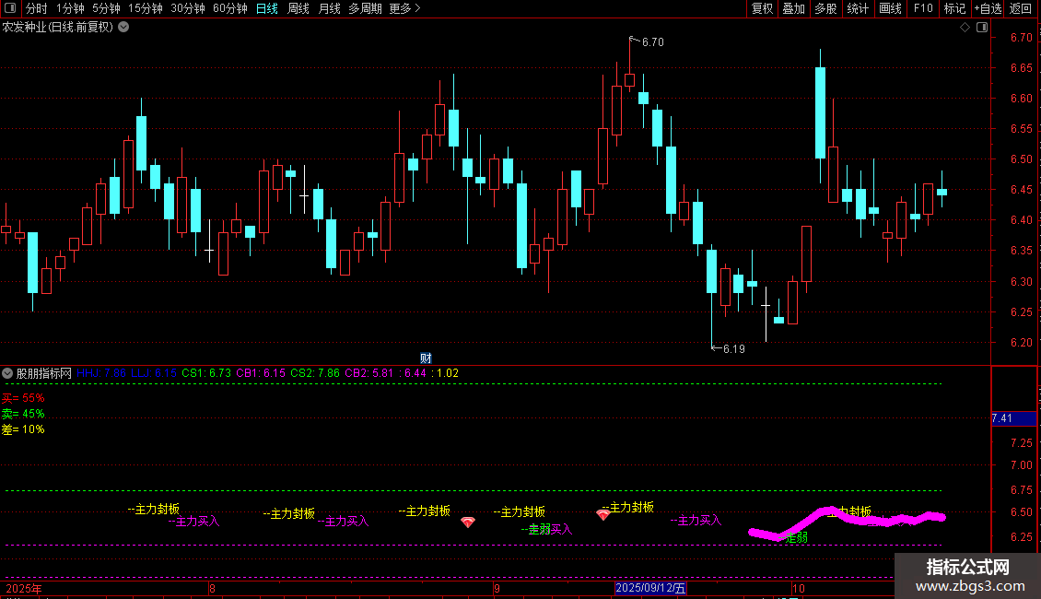Expand the 更多 periods menu
This screenshot has height=599, width=1041.
pyautogui.click(x=404, y=8)
